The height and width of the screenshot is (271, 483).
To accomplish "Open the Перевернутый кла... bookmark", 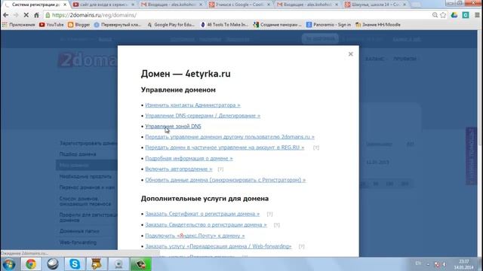I will 118,25.
